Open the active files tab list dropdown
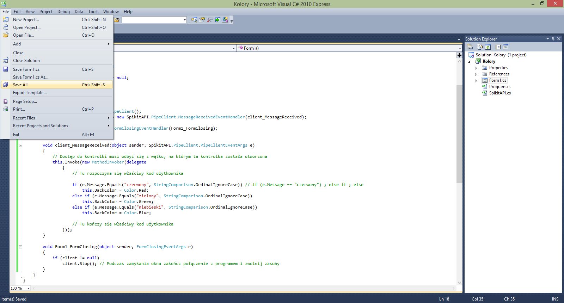Screen dimensions: 564x303 (459, 39)
